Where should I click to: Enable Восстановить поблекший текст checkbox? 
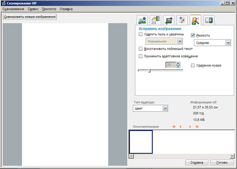[x=141, y=49]
